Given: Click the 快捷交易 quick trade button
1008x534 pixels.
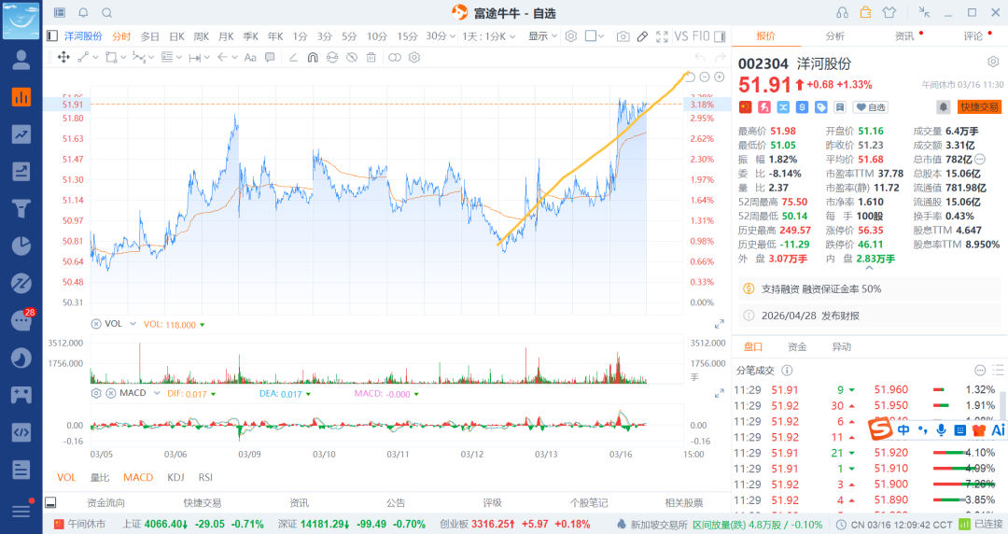Looking at the screenshot, I should [x=980, y=106].
